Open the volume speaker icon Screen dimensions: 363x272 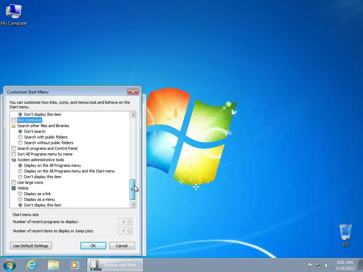[x=327, y=265]
